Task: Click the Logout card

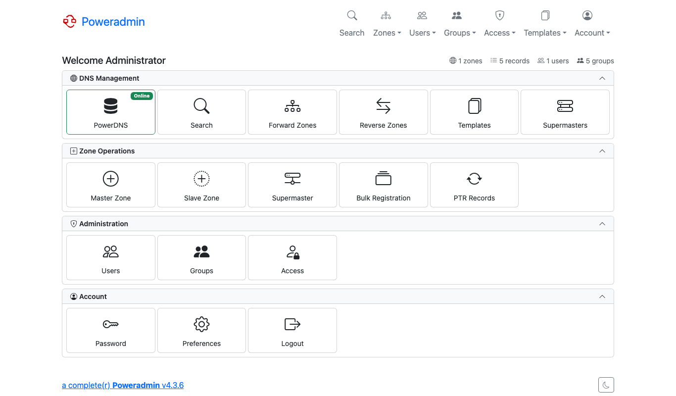Action: point(292,330)
